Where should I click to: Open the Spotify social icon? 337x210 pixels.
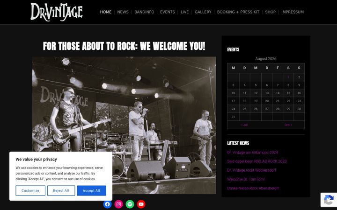click(x=130, y=204)
